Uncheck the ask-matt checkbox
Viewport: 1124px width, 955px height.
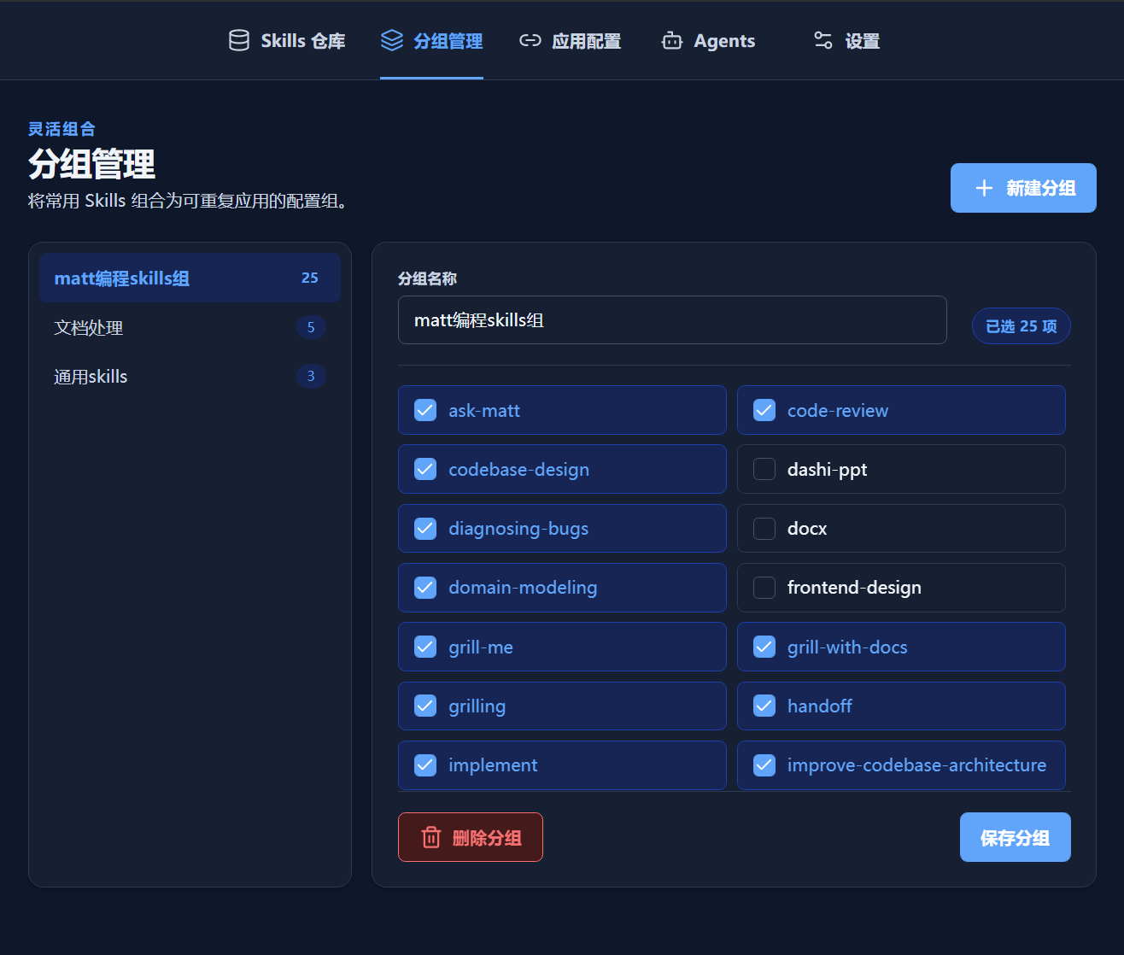point(425,410)
